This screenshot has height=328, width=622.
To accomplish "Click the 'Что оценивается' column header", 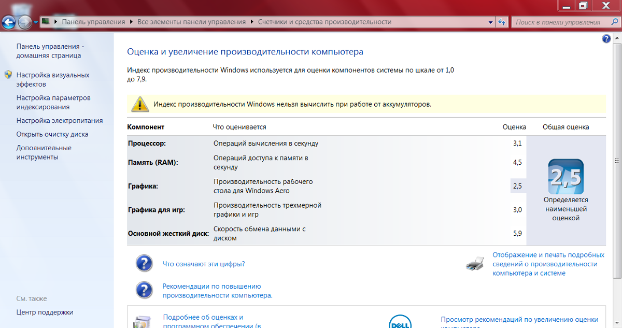I will pos(239,127).
